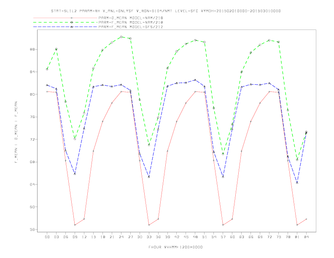Select legend entry PARM=F_MEAN MODEL=GFS/212

(x=131, y=27)
